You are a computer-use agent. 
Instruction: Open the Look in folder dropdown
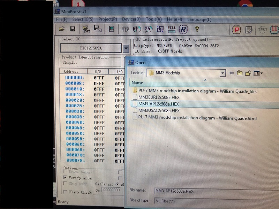coord(223,73)
